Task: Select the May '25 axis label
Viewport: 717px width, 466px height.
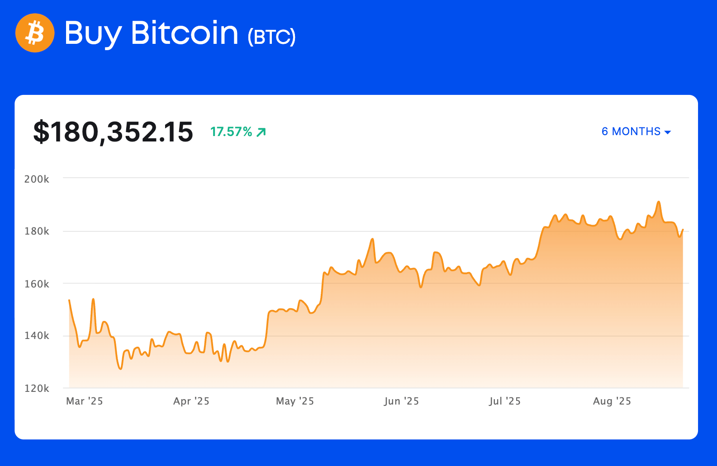Action: (295, 401)
